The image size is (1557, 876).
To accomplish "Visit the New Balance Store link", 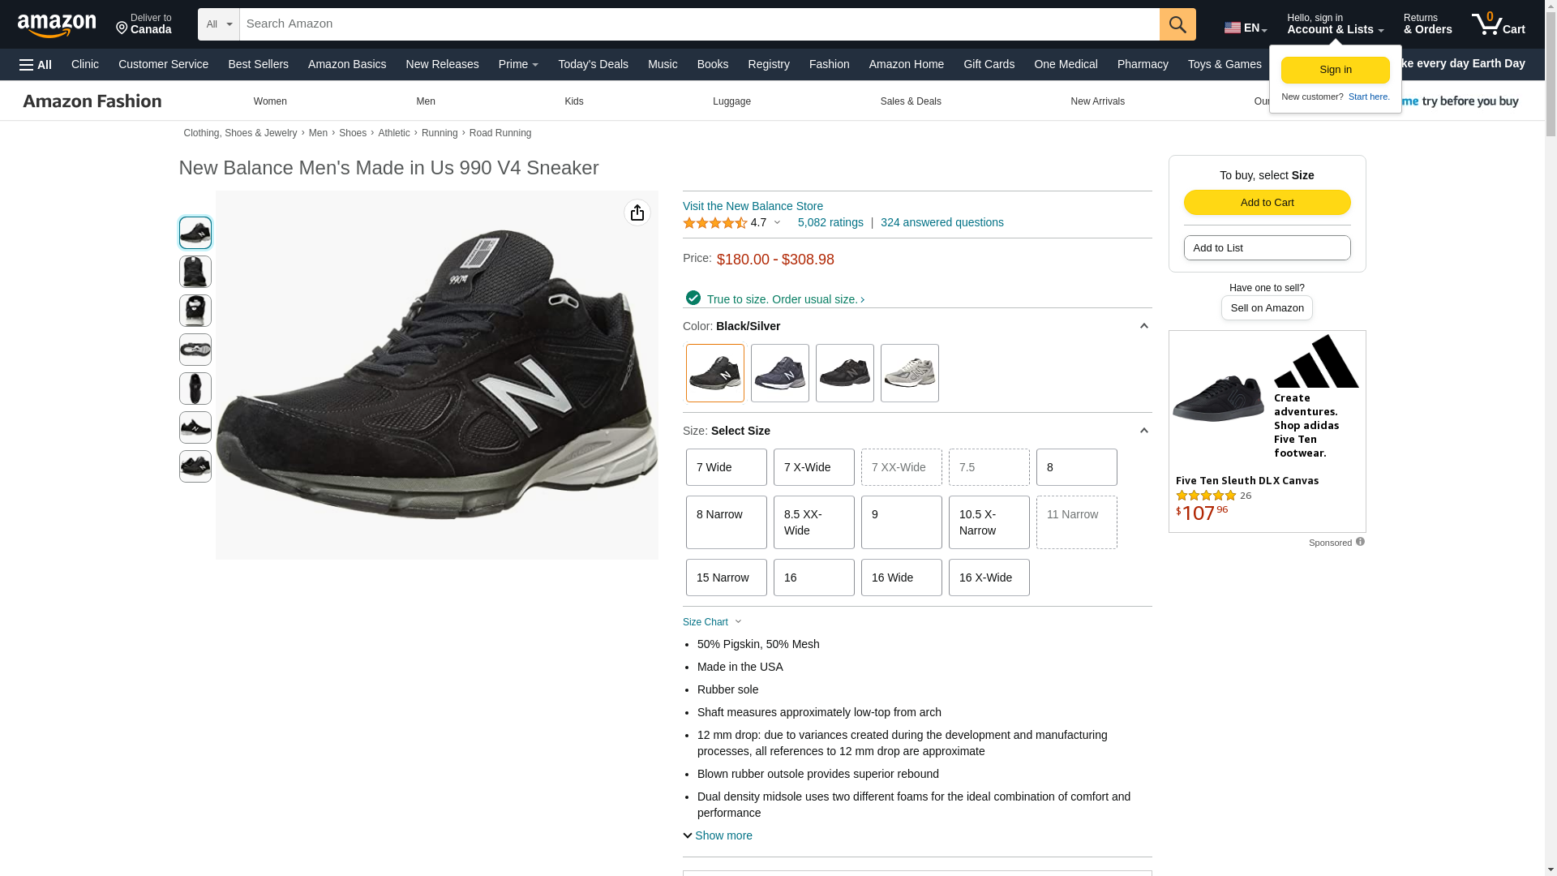I will click(x=753, y=206).
